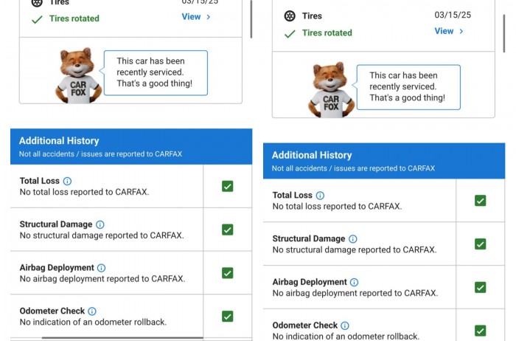Click the horizontal scrollbar under the left panel

[x=122, y=338]
